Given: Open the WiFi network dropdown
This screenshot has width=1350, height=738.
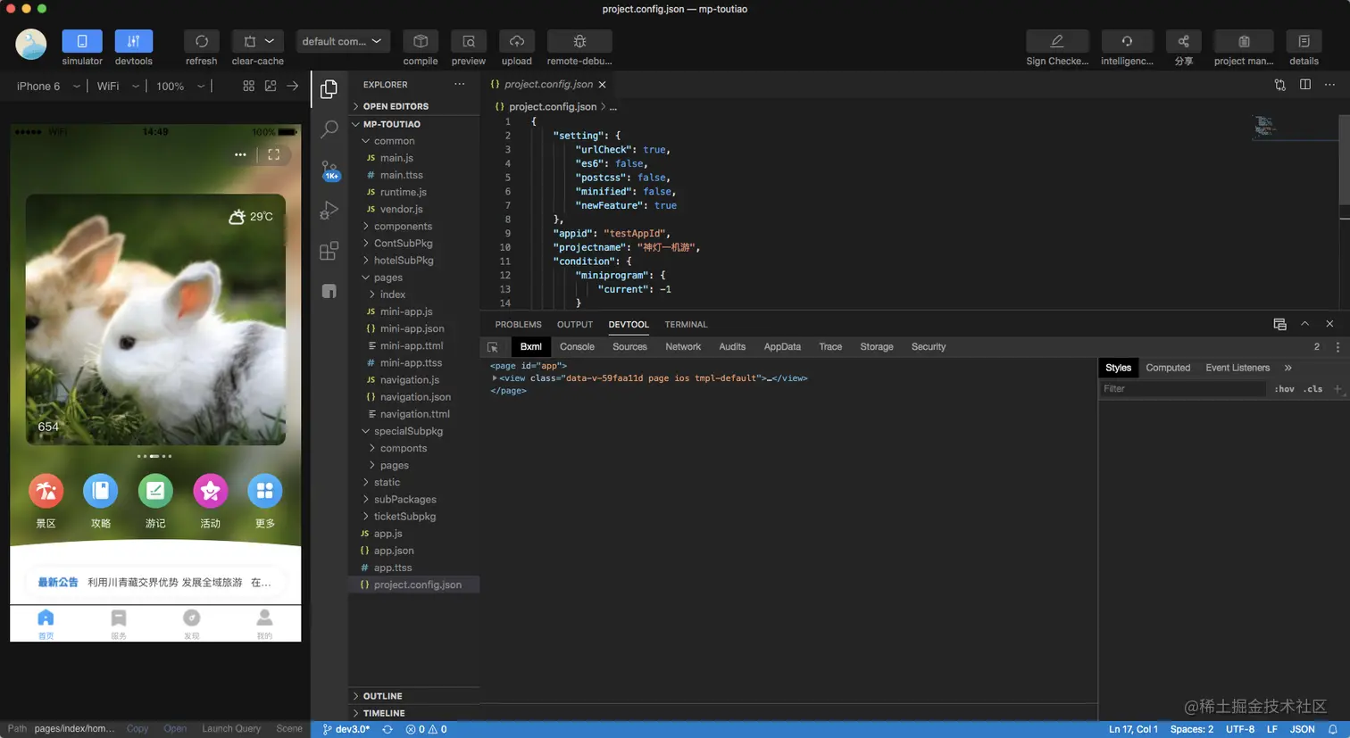Looking at the screenshot, I should click(118, 87).
